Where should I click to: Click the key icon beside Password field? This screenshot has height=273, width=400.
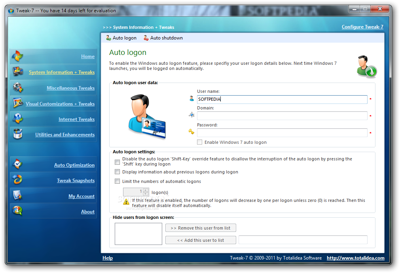tap(191, 132)
